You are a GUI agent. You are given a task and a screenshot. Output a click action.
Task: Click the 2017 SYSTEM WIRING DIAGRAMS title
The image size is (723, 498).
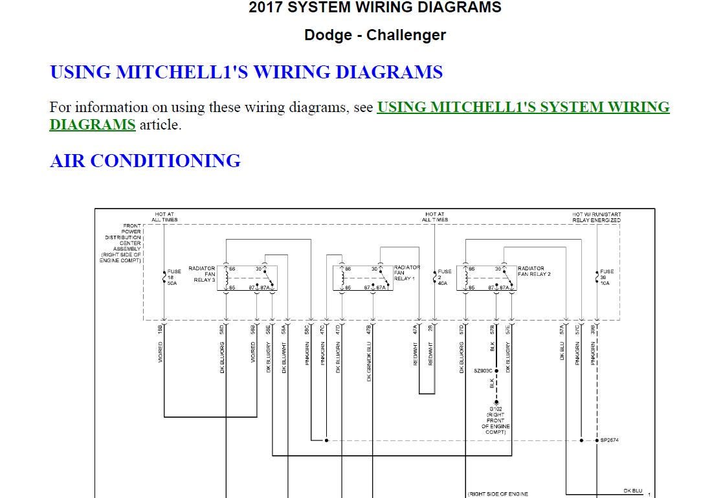[375, 8]
